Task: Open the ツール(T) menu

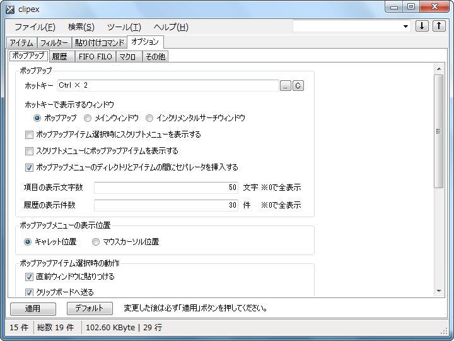Action: coord(124,27)
